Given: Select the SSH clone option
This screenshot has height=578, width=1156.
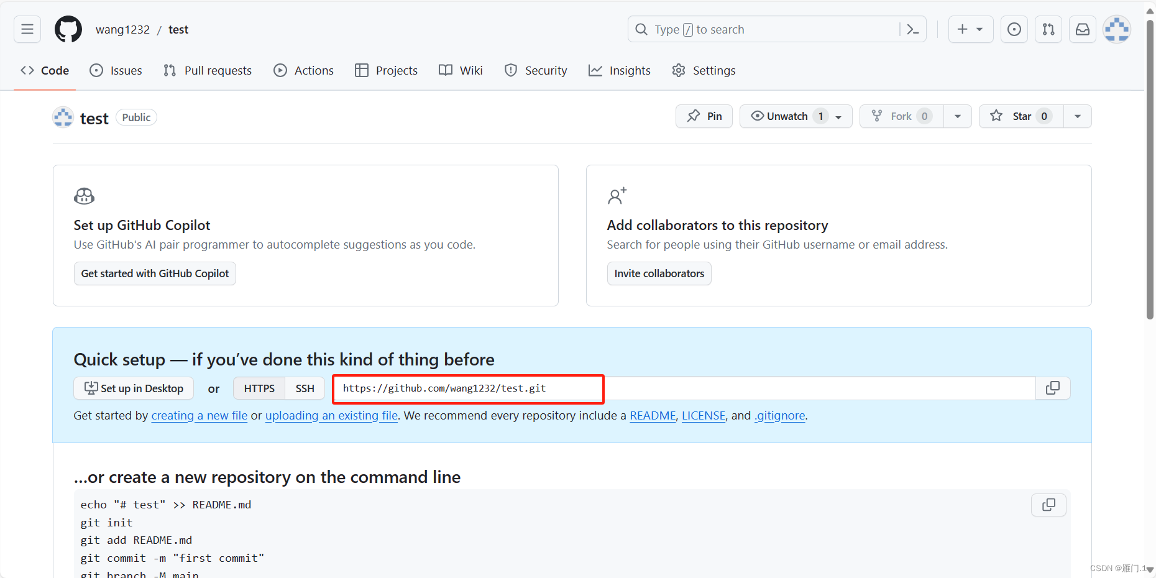Looking at the screenshot, I should pyautogui.click(x=305, y=388).
